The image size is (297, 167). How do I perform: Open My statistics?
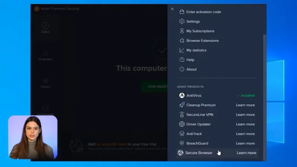(196, 50)
